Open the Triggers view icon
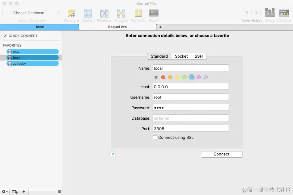293x195 pixels. click(x=121, y=13)
